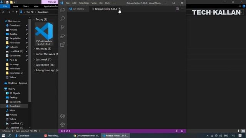
Task: Switch to Recording taskbar app
Action: tap(52, 136)
